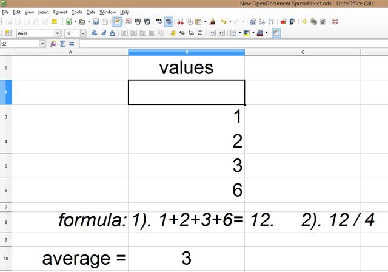Open the Edit menu
Viewport: 388px width, 272px height.
(16, 12)
